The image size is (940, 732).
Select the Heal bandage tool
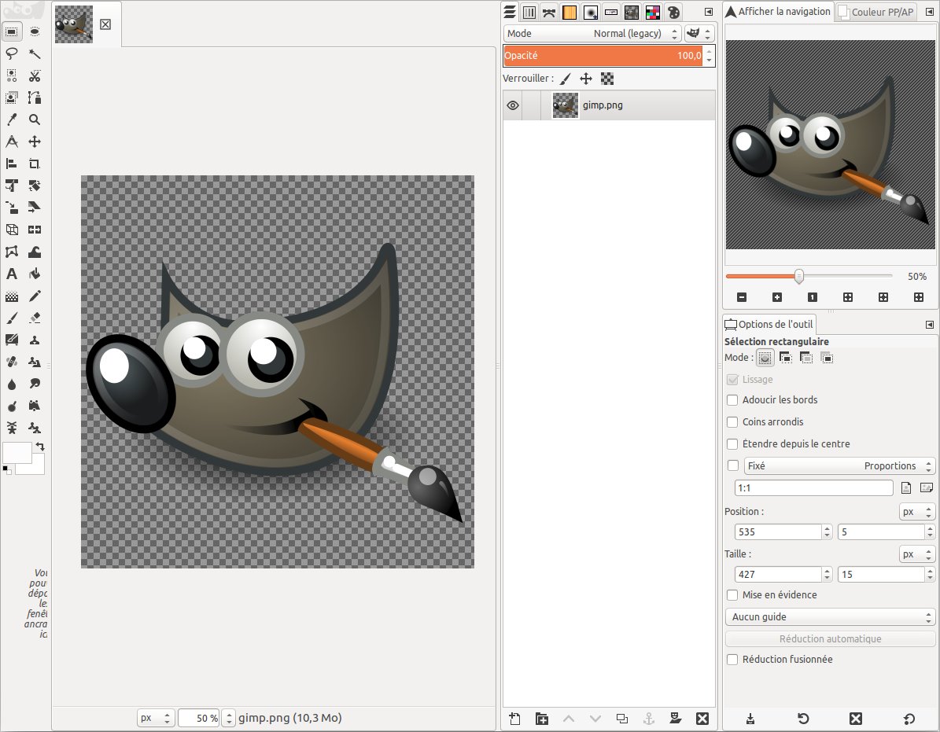[11, 362]
